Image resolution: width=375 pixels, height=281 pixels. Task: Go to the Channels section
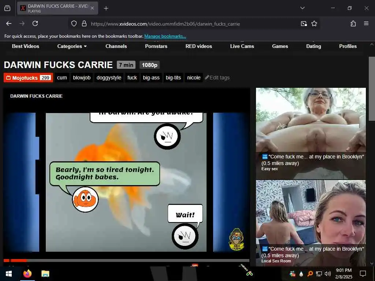[116, 46]
